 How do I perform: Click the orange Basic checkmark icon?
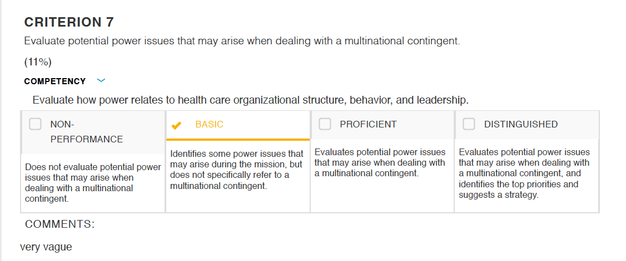[176, 125]
